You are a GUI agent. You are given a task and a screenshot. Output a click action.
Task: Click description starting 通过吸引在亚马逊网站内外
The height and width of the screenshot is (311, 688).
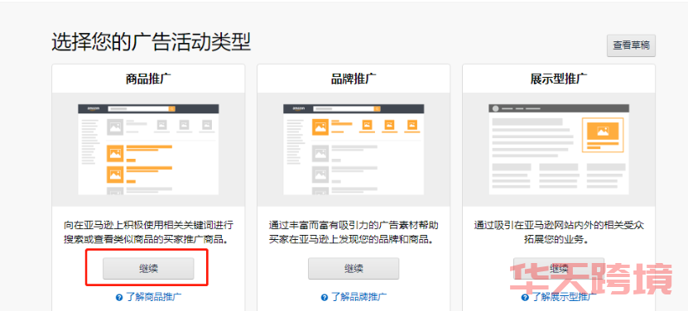[x=559, y=233]
